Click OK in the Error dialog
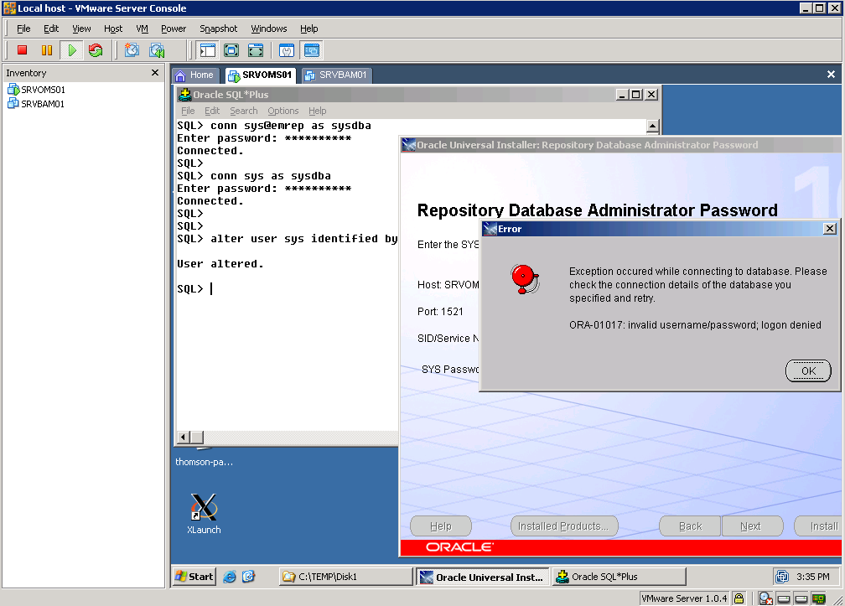Viewport: 845px width, 606px height. (808, 370)
